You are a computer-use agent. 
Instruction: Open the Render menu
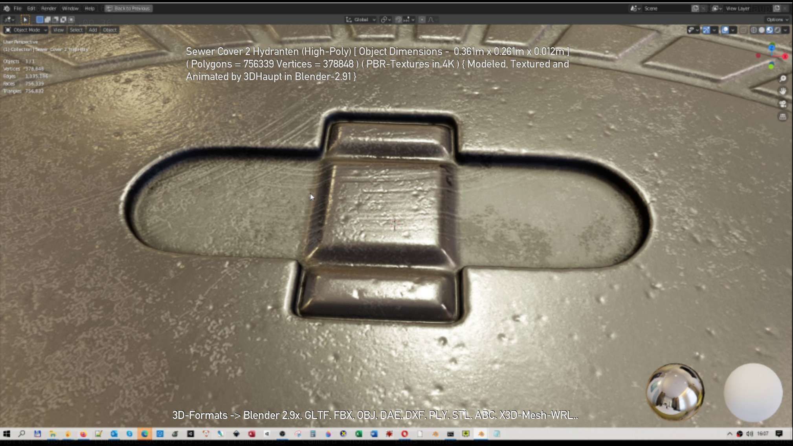click(x=49, y=8)
